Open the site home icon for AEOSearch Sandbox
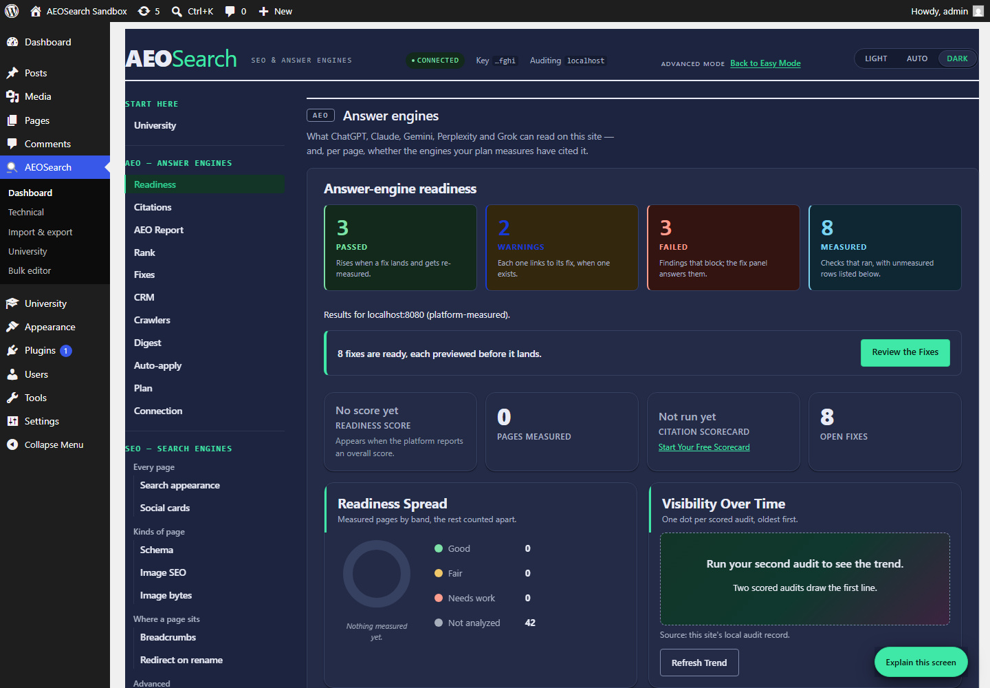Screen dimensions: 990x688 (36, 11)
